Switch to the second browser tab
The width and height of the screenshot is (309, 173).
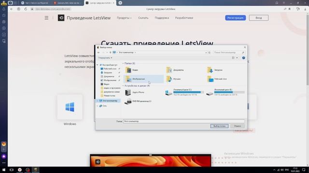click(68, 3)
